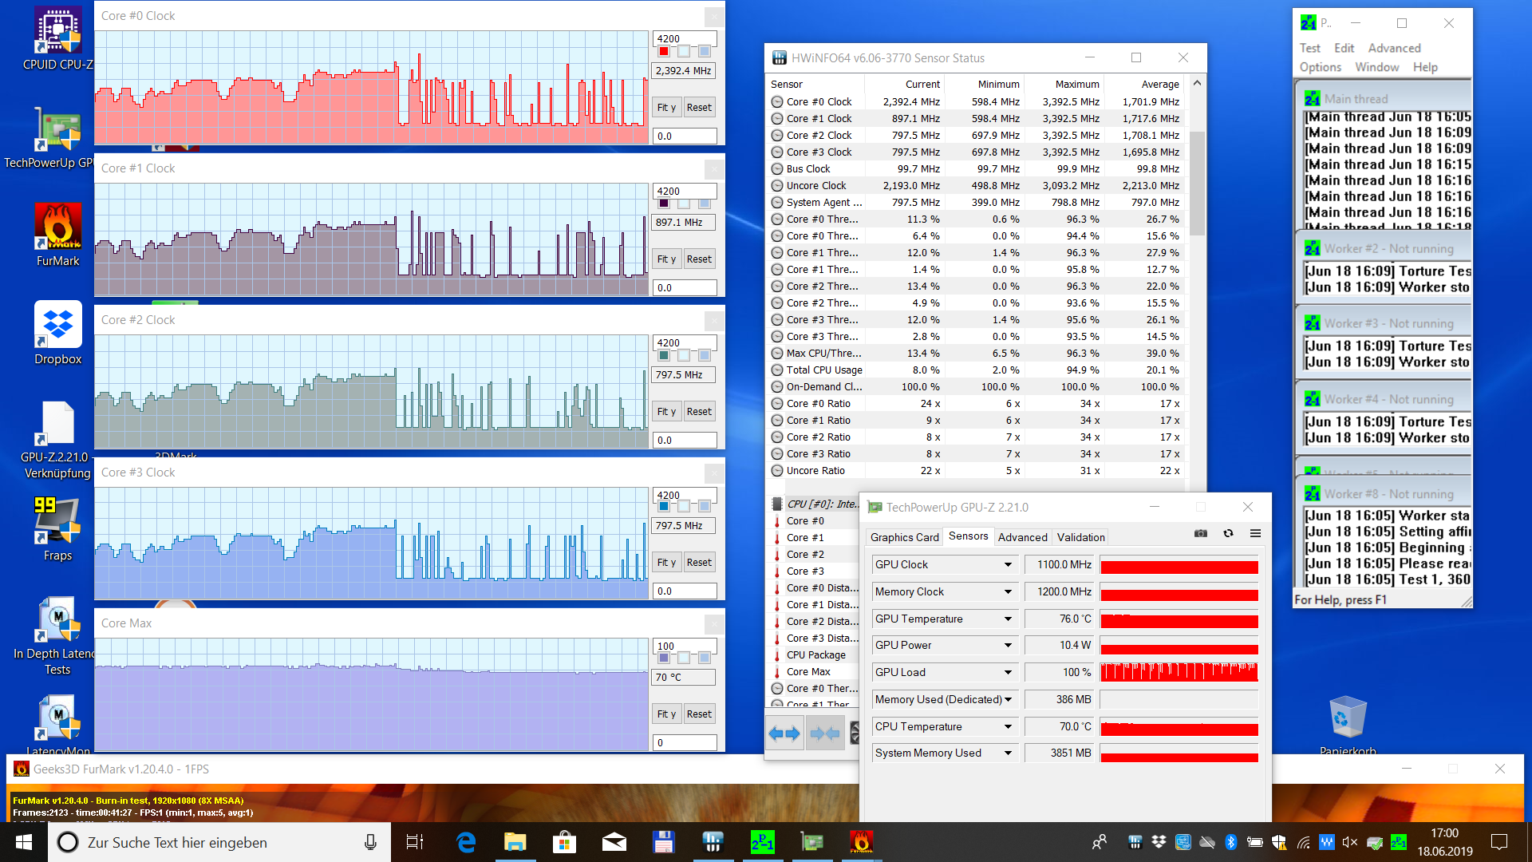Open the Prime95 Advanced menu
The width and height of the screenshot is (1532, 862).
[1394, 48]
